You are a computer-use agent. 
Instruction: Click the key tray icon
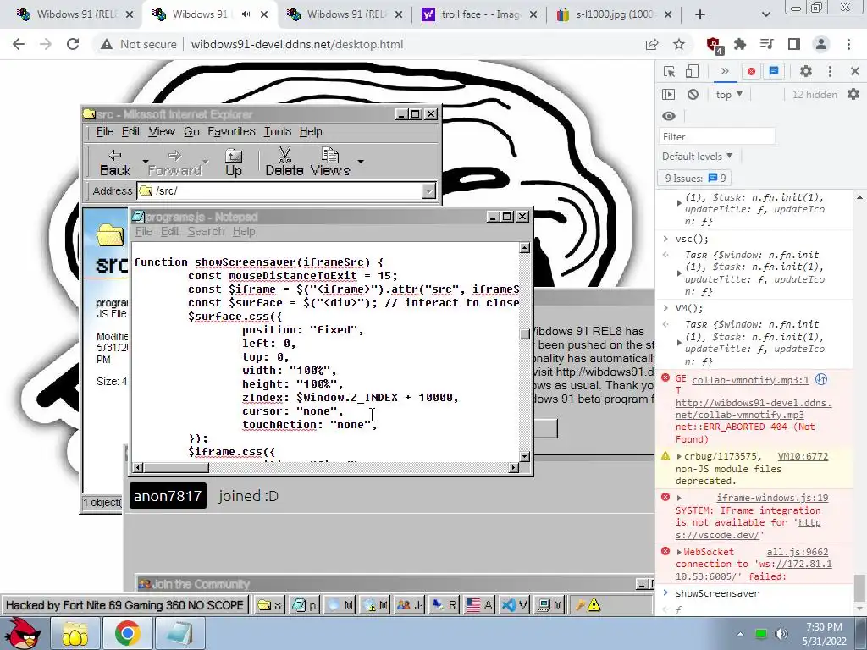click(580, 605)
